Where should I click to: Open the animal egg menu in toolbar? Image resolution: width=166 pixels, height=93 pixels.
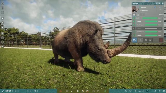point(78,91)
